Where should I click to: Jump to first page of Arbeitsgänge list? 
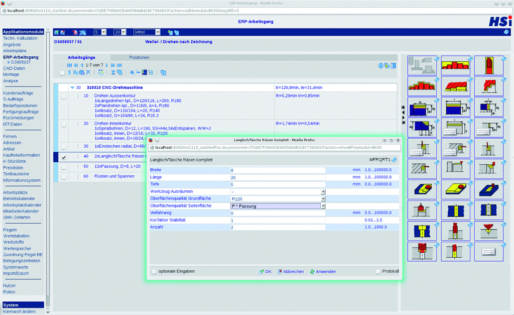tap(69, 65)
